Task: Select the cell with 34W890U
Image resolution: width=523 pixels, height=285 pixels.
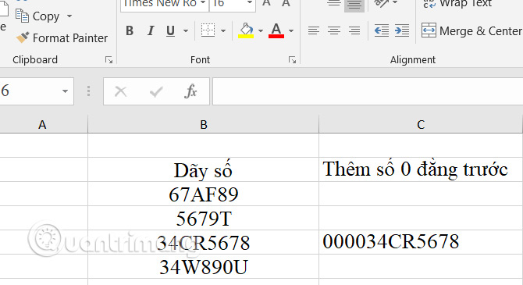Action: [x=203, y=266]
